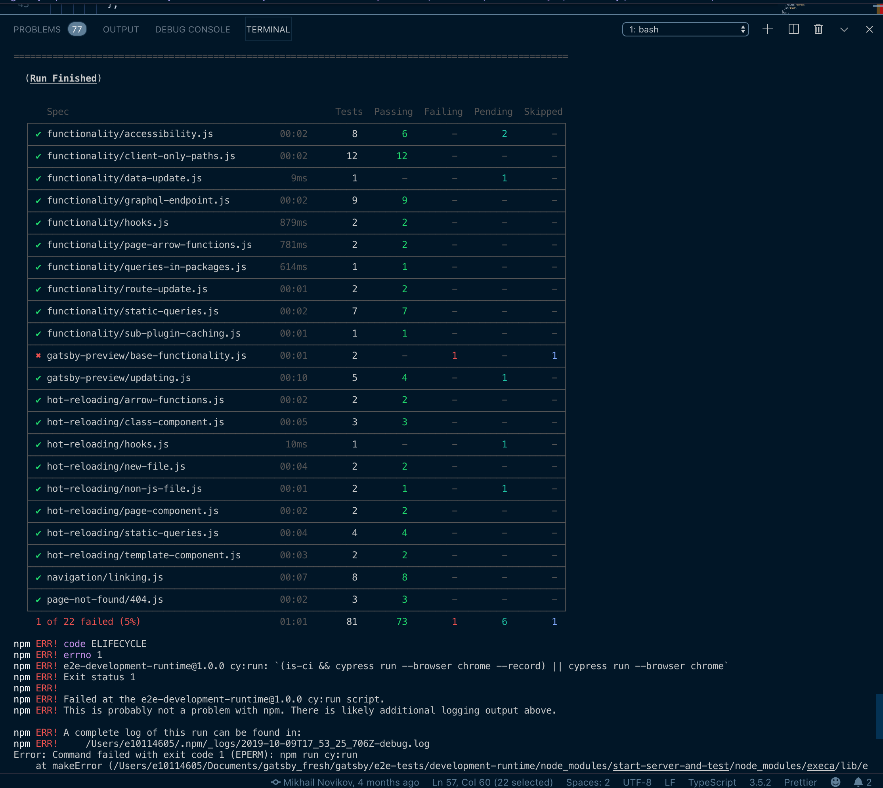
Task: Click navigation/linking.js spec name
Action: 105,578
